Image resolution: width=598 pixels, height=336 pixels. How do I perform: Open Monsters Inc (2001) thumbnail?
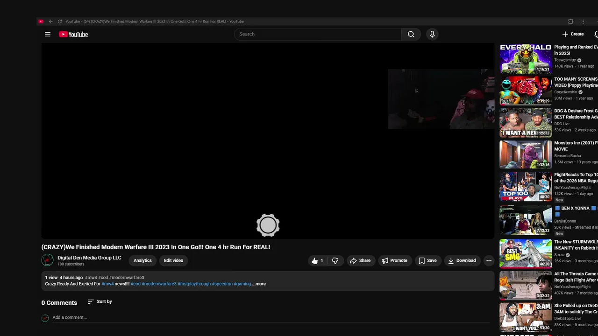[526, 154]
